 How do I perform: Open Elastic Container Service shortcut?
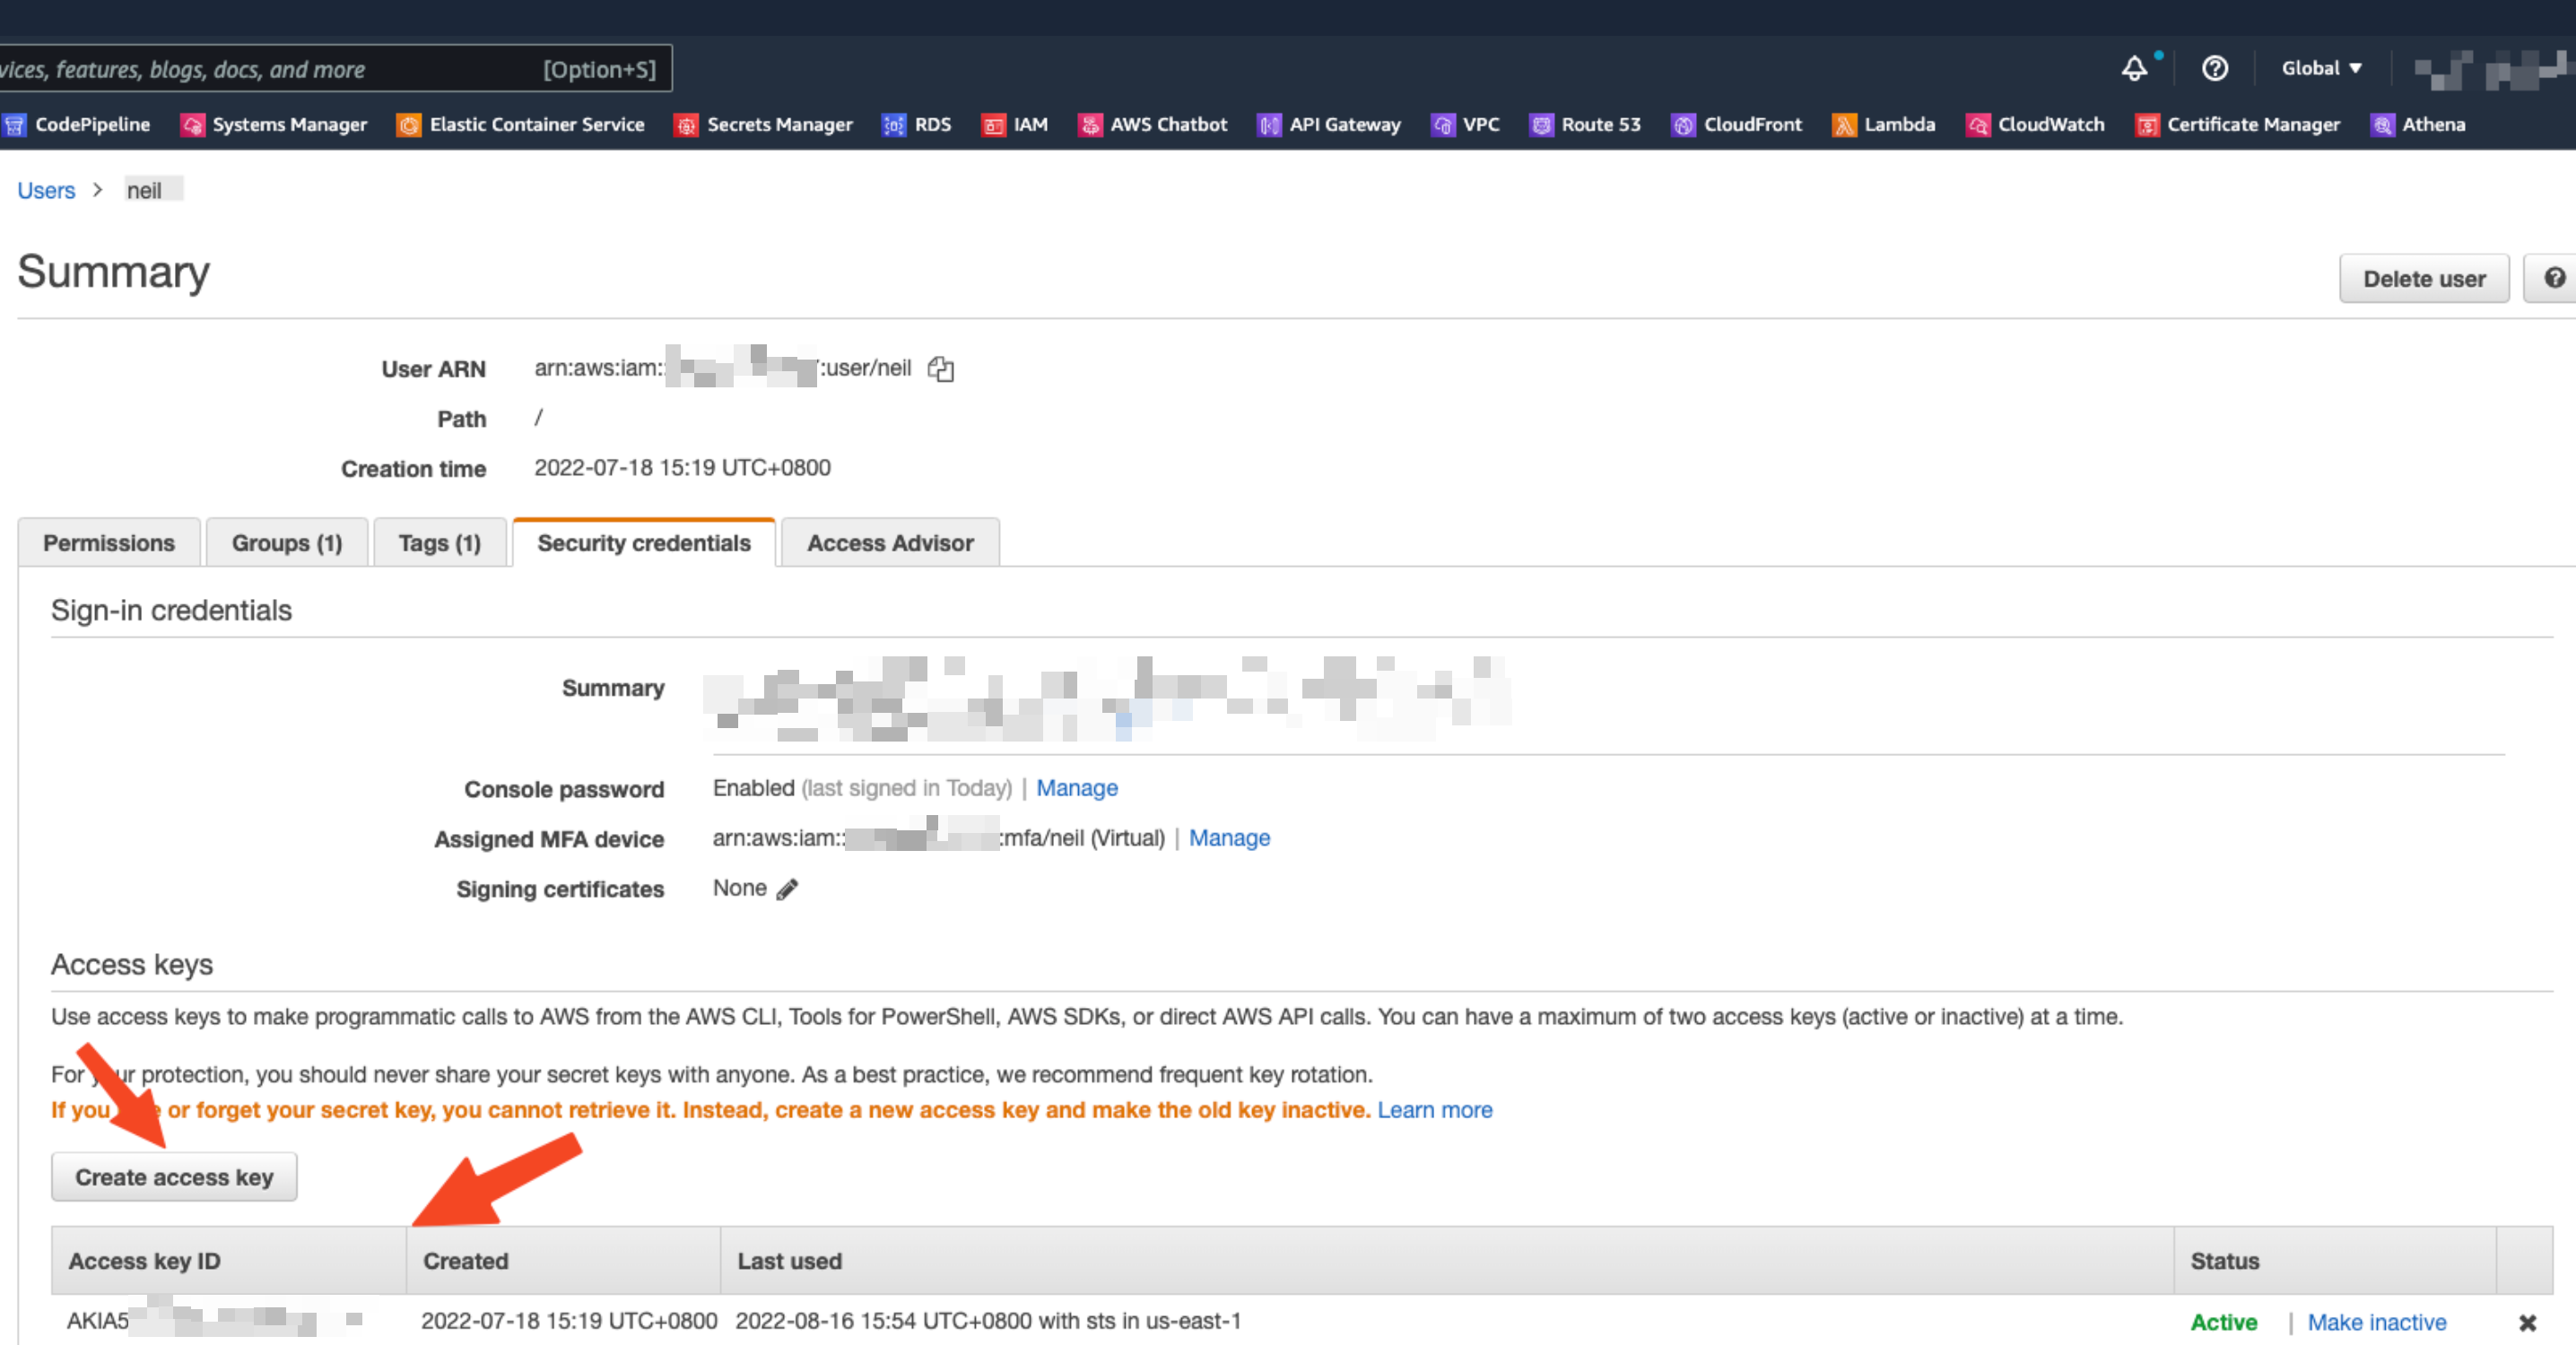pos(521,125)
